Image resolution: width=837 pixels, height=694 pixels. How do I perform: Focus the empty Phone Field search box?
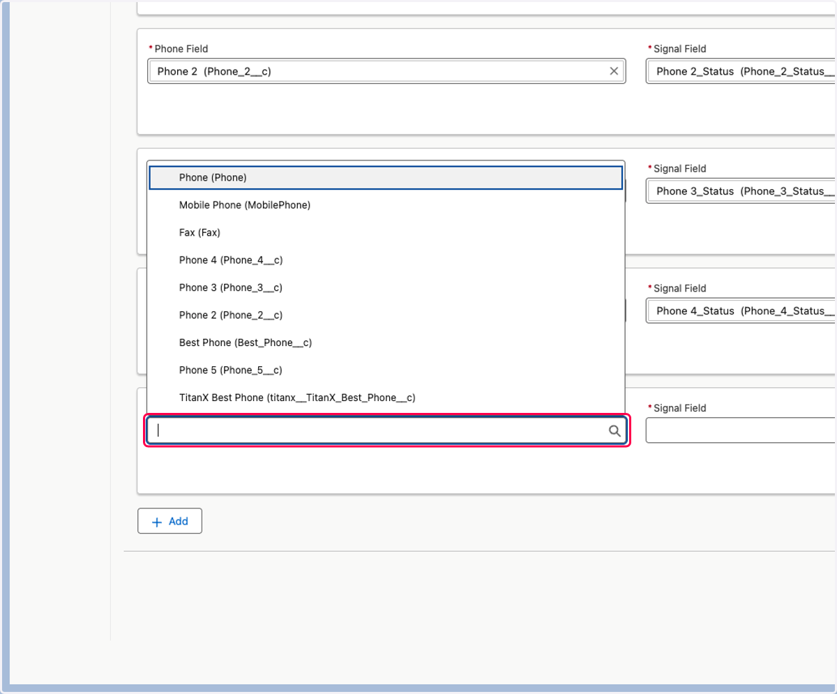[386, 431]
